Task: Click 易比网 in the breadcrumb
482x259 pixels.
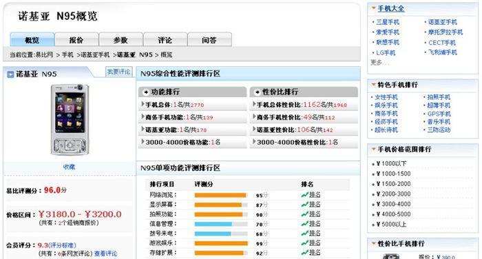Action: pos(44,54)
